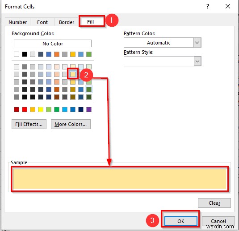Pick the white swatch in the top row
This screenshot has width=239, height=231.
pyautogui.click(x=17, y=54)
